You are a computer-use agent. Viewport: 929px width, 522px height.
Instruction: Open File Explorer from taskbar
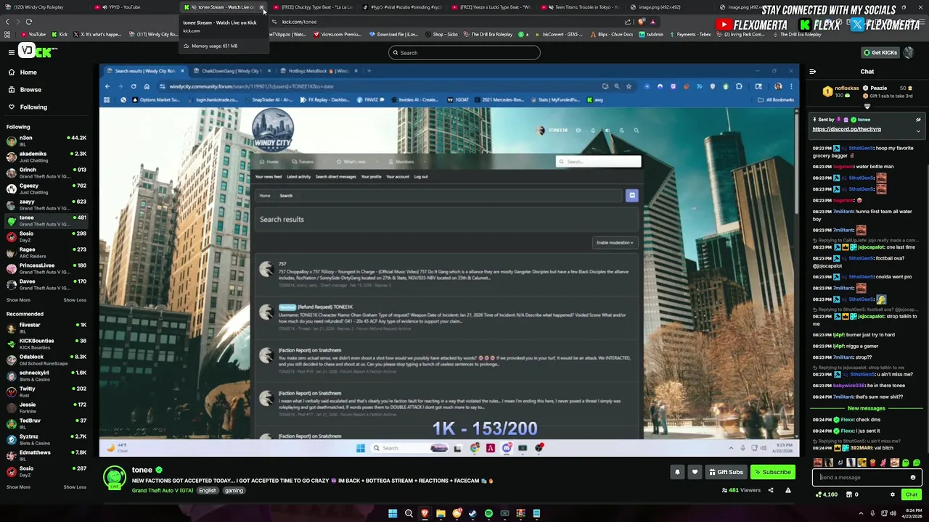[x=441, y=513]
